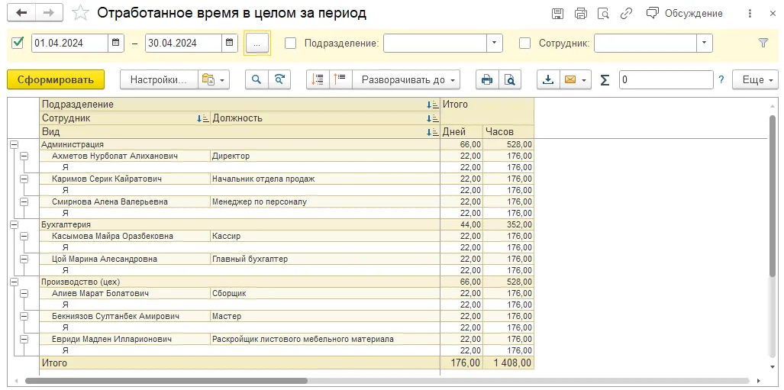Go forward with the right arrow button
Screen dimensions: 784x390
point(49,13)
